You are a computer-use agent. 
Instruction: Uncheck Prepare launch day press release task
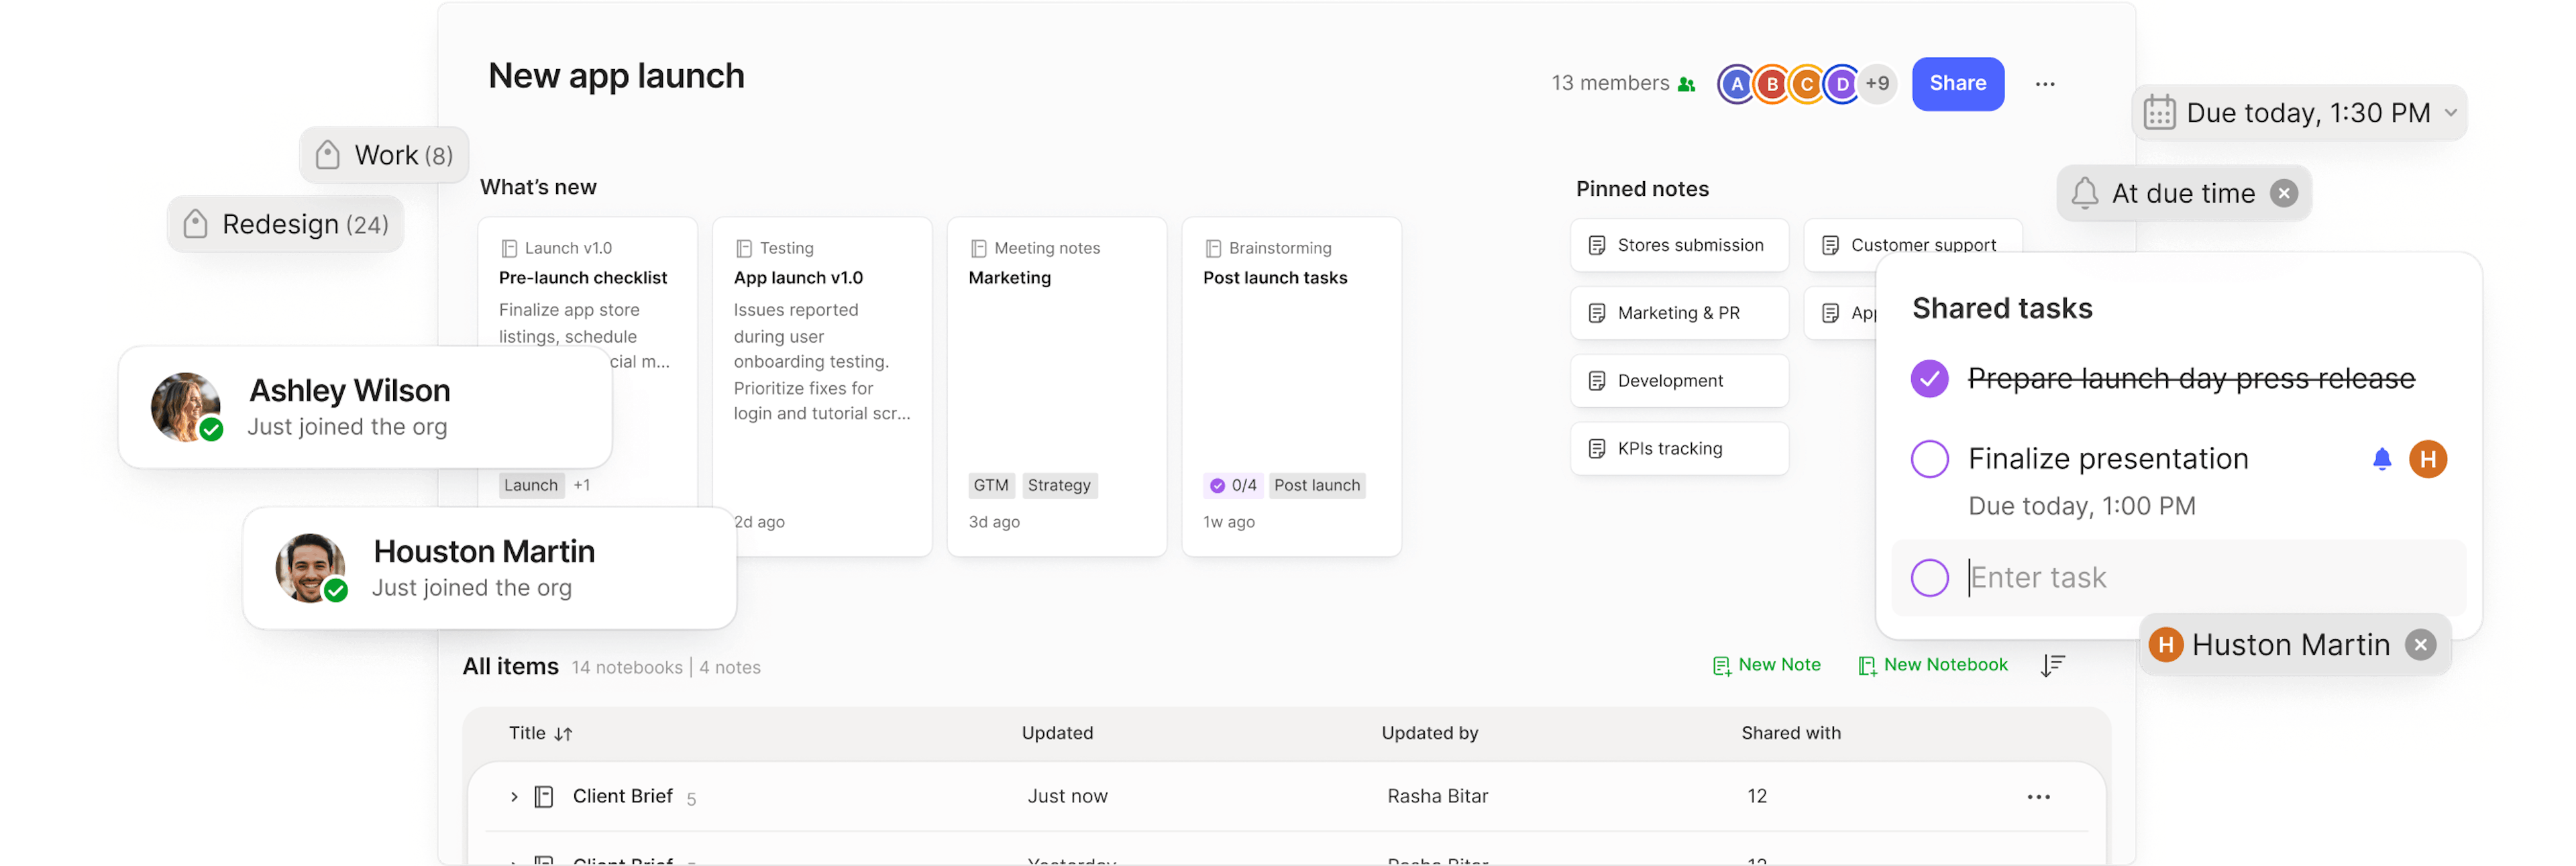(1929, 379)
